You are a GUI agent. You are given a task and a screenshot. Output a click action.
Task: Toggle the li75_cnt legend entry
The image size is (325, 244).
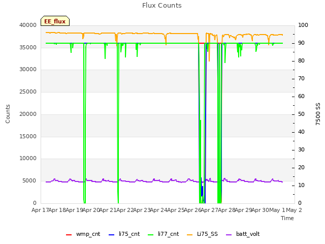click(124, 234)
